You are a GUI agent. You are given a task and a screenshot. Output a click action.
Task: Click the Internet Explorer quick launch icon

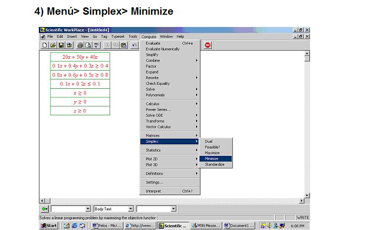75,226
